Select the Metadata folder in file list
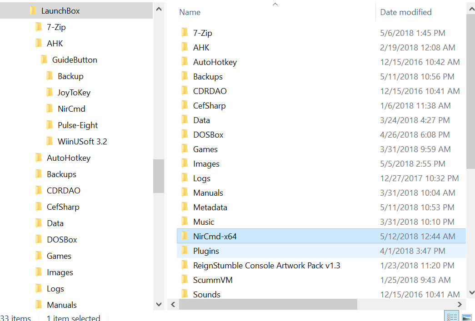 tap(210, 207)
